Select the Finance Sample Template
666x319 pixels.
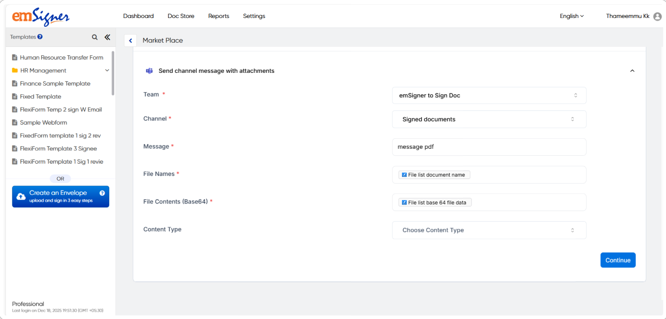pos(55,83)
